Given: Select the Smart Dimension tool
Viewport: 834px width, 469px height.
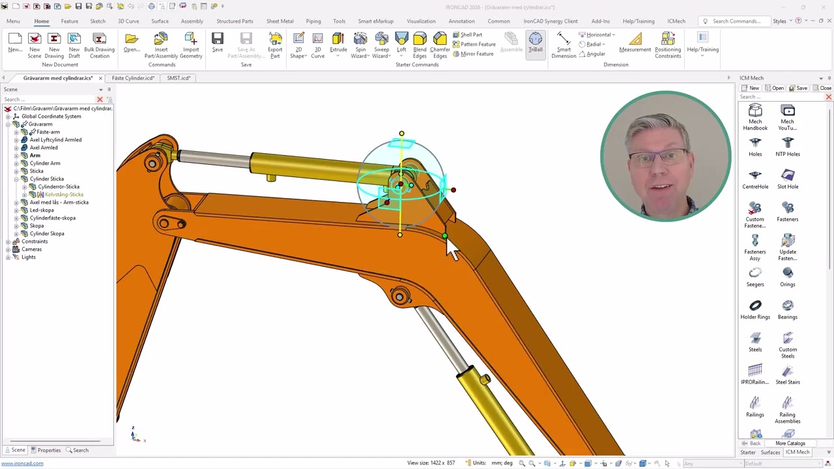Looking at the screenshot, I should coord(564,45).
